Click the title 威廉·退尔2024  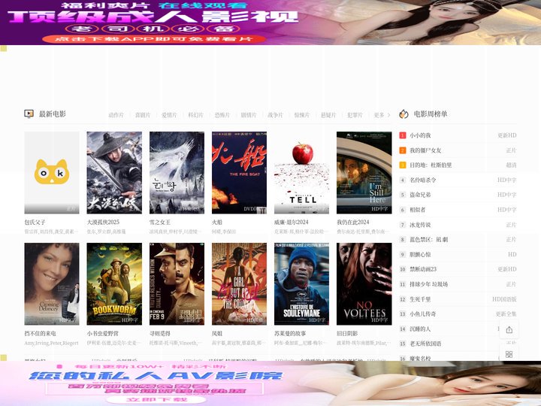tap(292, 222)
